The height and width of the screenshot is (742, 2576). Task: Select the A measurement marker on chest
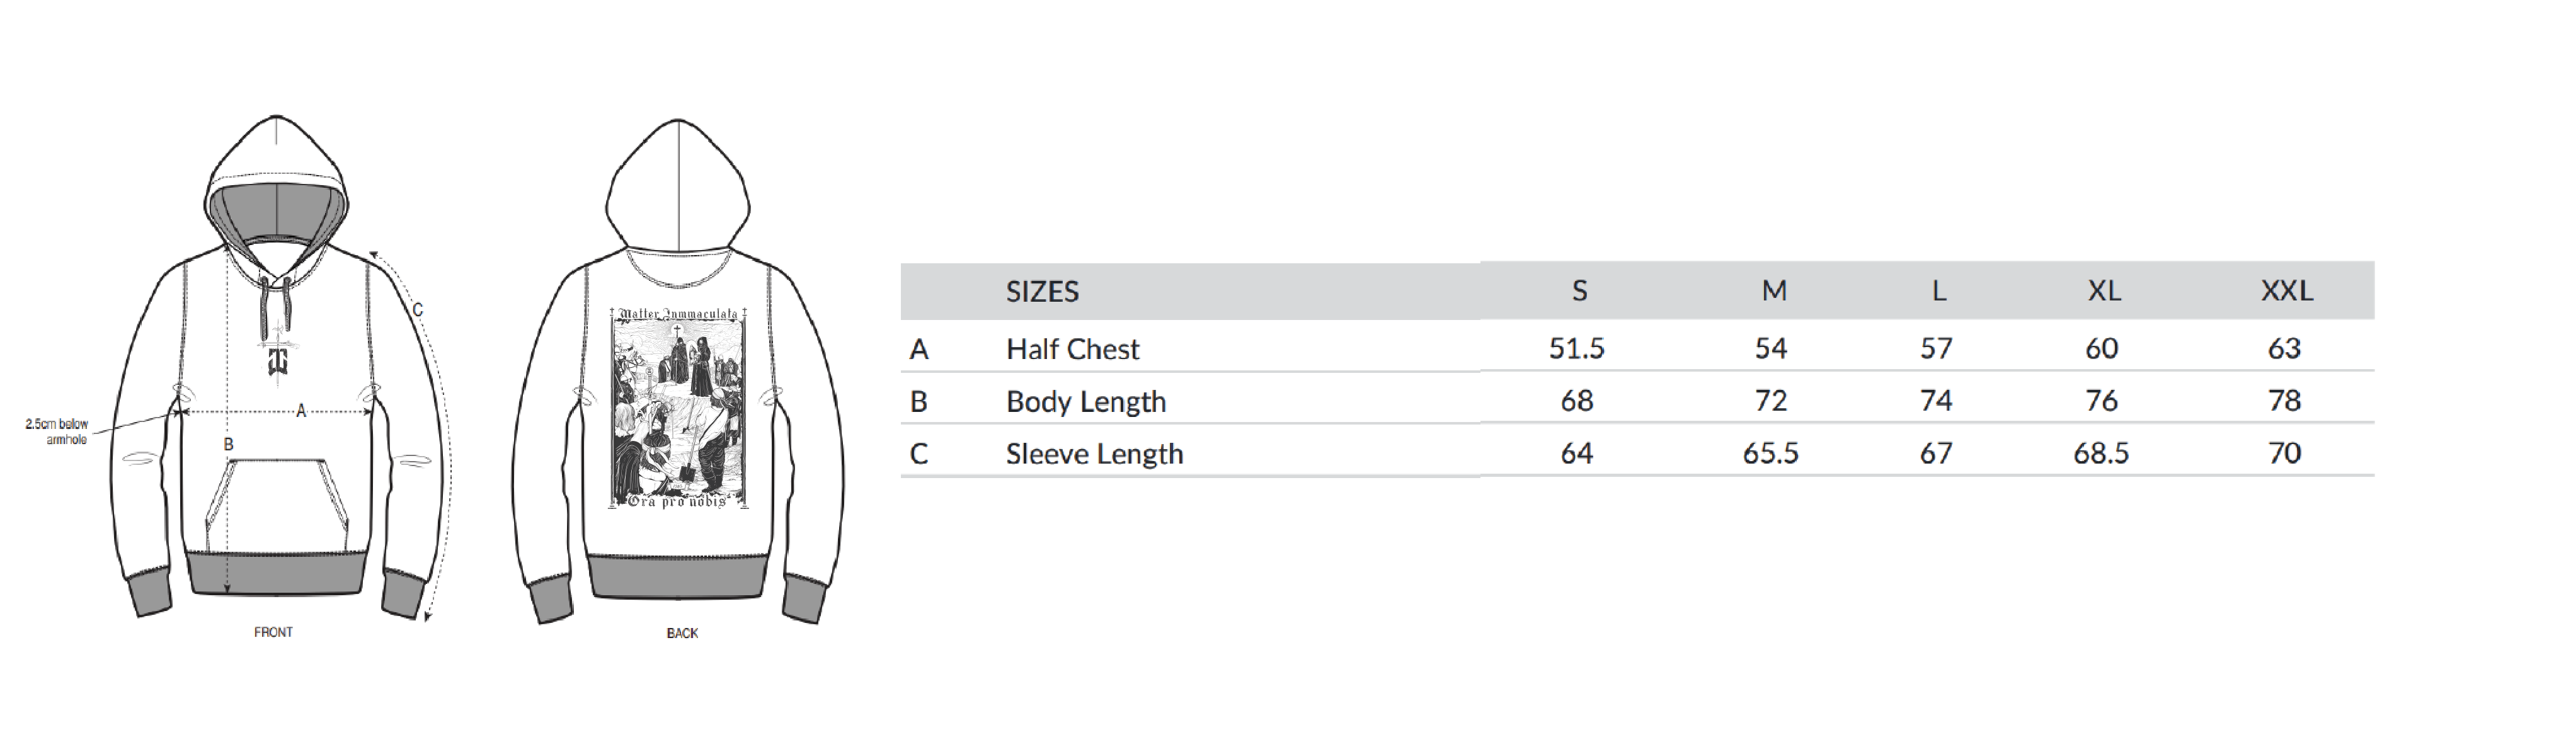300,410
